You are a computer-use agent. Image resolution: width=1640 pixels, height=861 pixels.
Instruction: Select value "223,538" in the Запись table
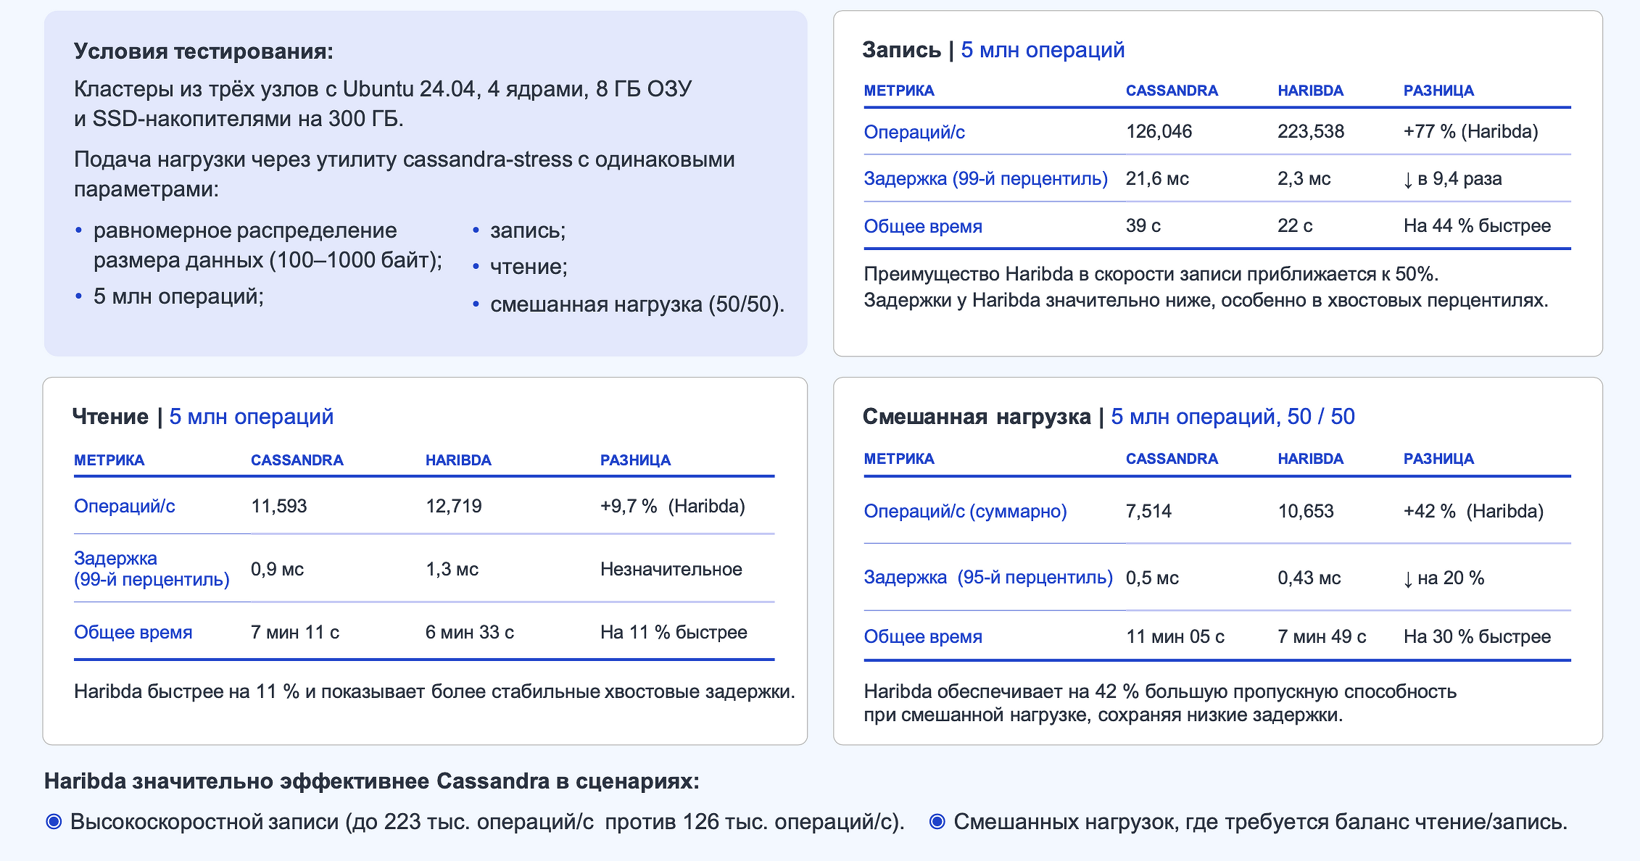1311,131
